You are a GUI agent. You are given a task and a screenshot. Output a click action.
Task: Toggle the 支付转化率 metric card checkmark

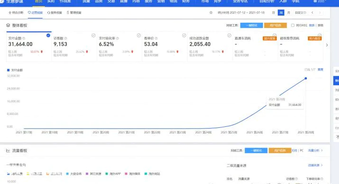click(139, 35)
